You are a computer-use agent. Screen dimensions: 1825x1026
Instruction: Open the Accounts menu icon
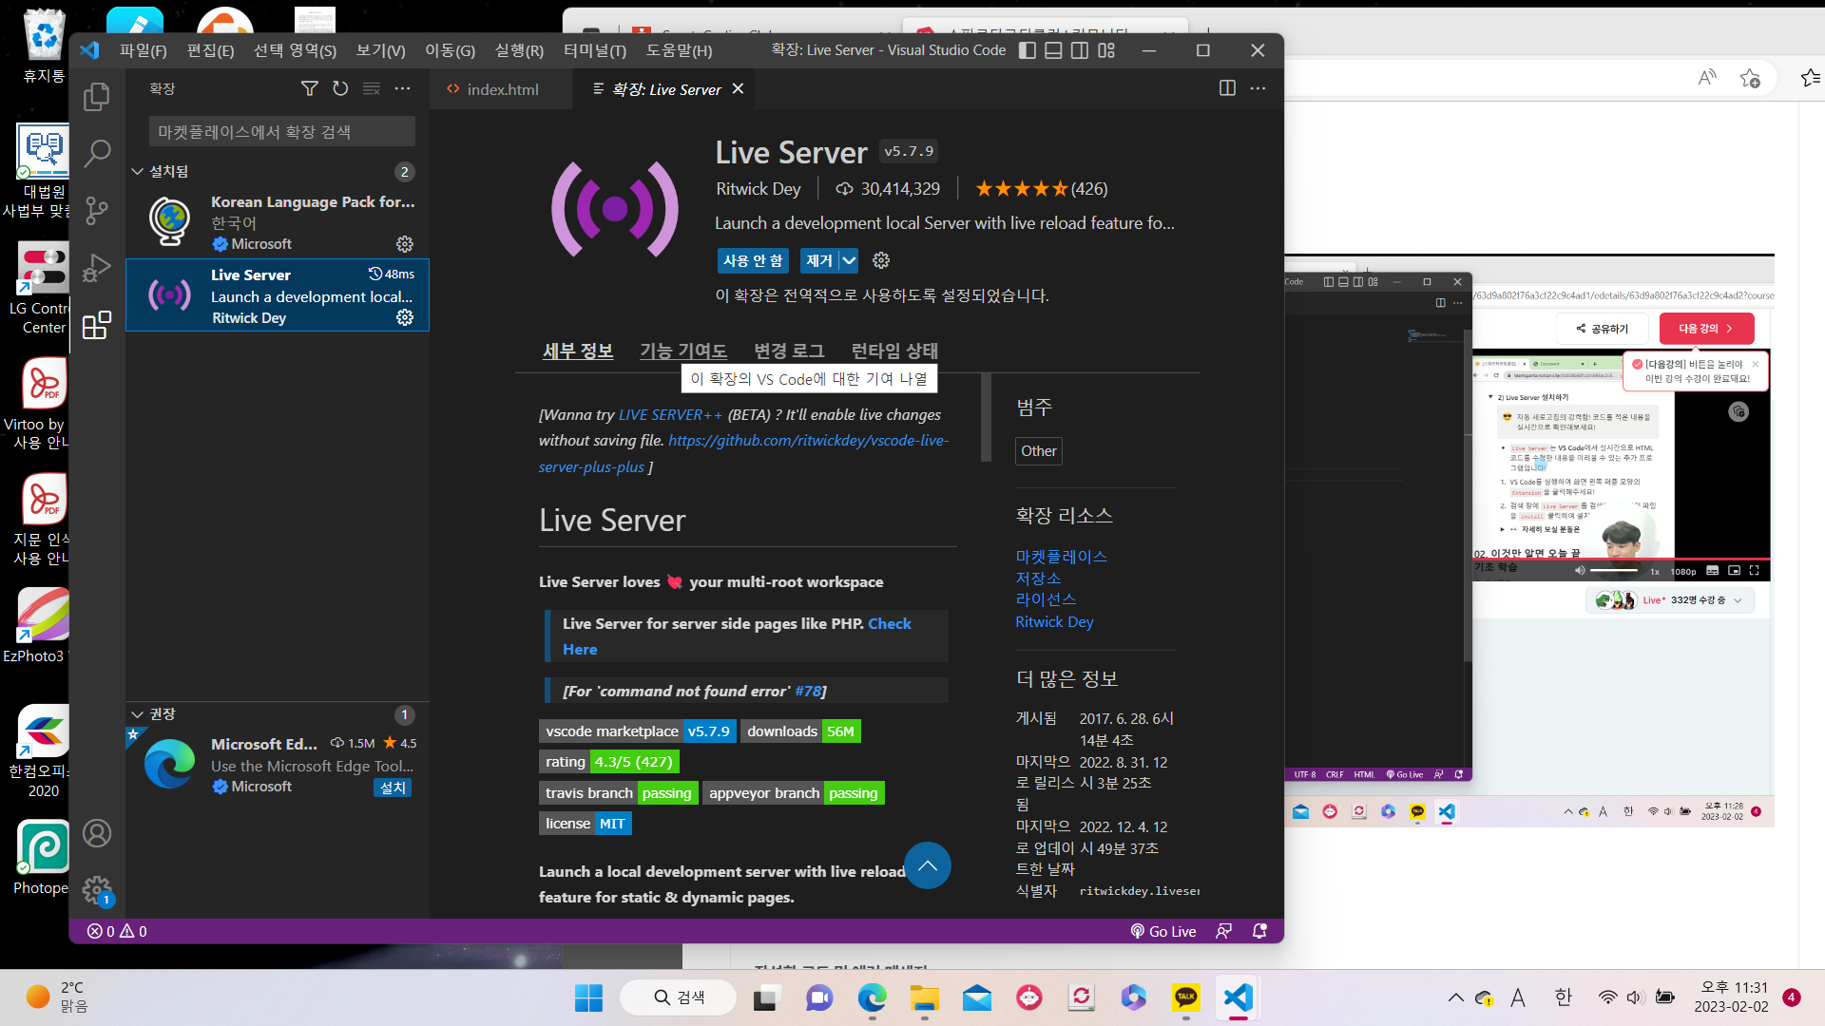click(97, 833)
